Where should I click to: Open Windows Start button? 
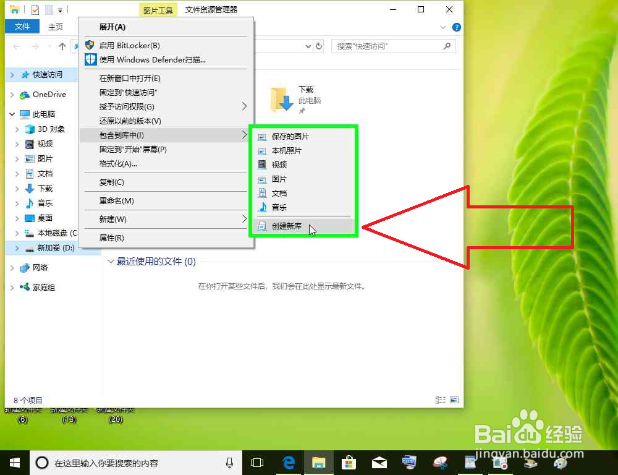(x=15, y=463)
